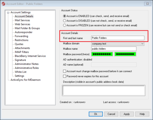Open the Autoresponder settings

click(x=24, y=32)
